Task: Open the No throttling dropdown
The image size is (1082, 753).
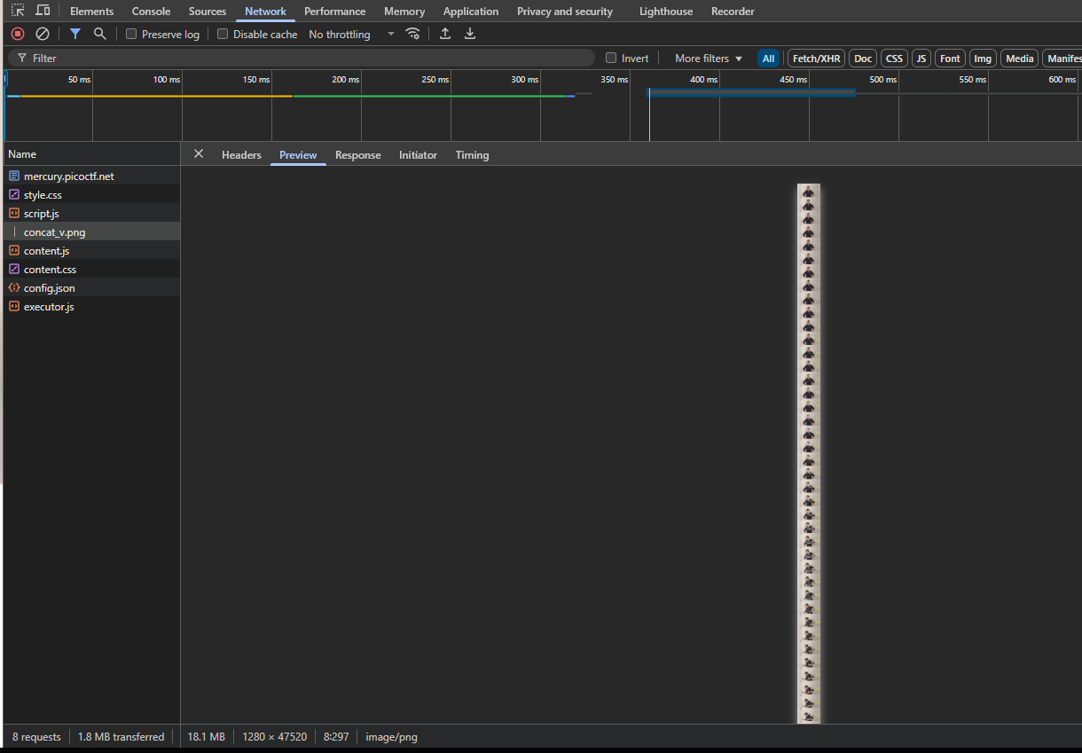Action: [351, 35]
